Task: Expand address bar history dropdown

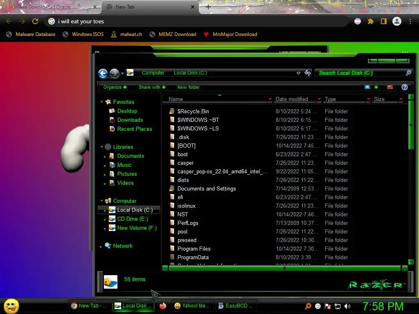Action: [x=298, y=73]
